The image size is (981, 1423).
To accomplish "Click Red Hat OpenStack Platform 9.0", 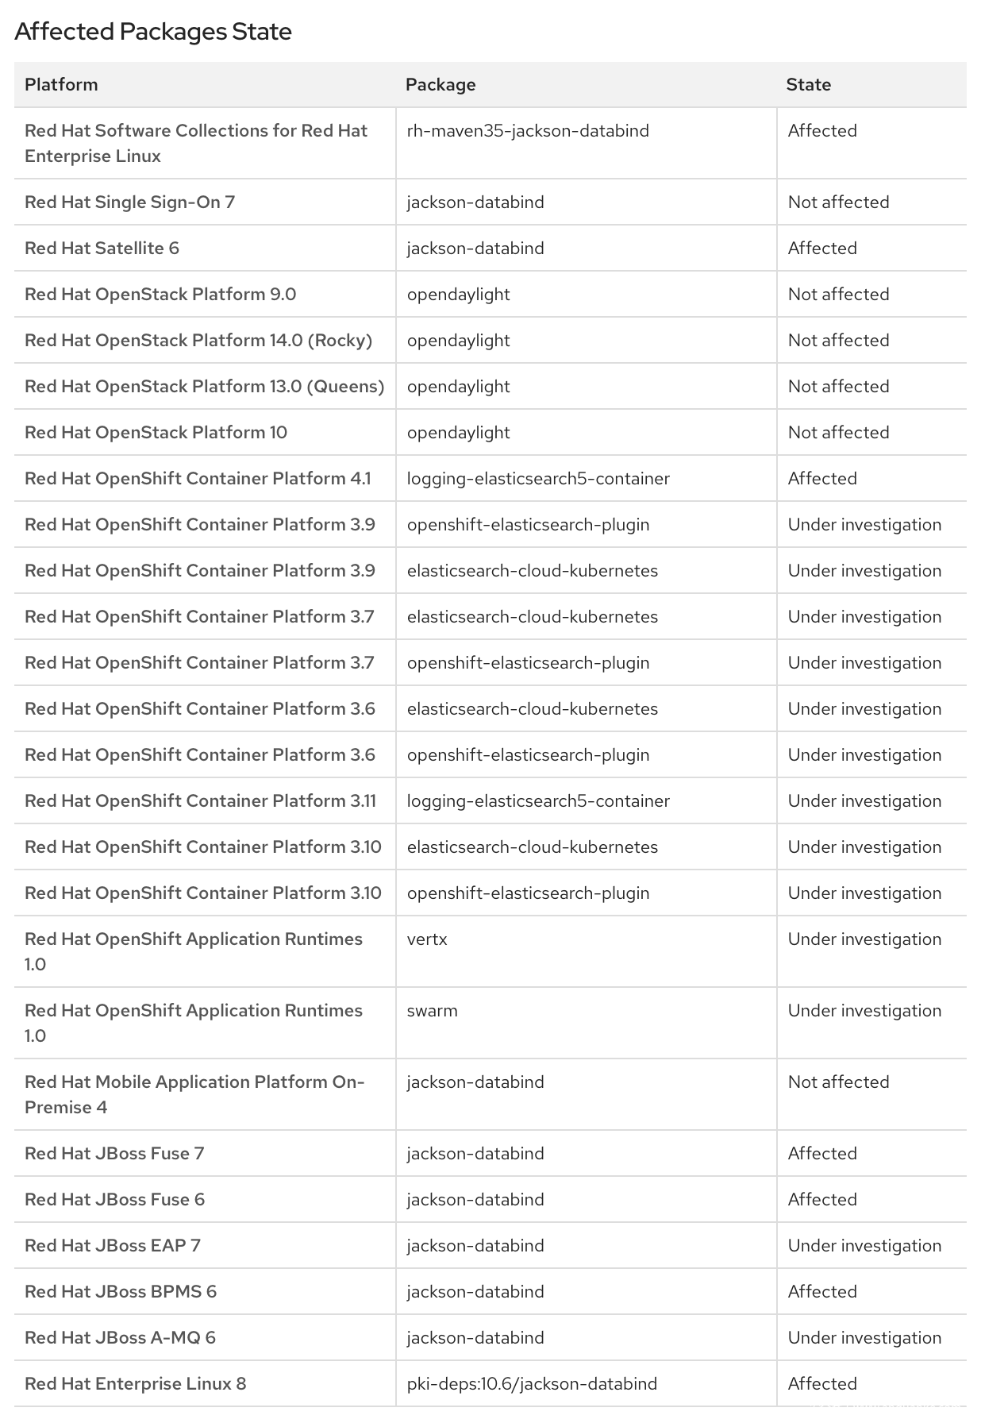I will [160, 295].
